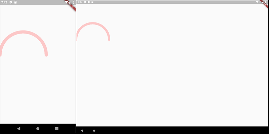The image size is (269, 134).
Task: Tap Wi-Fi icon in the right screen status bar
Action: [x=257, y=2]
